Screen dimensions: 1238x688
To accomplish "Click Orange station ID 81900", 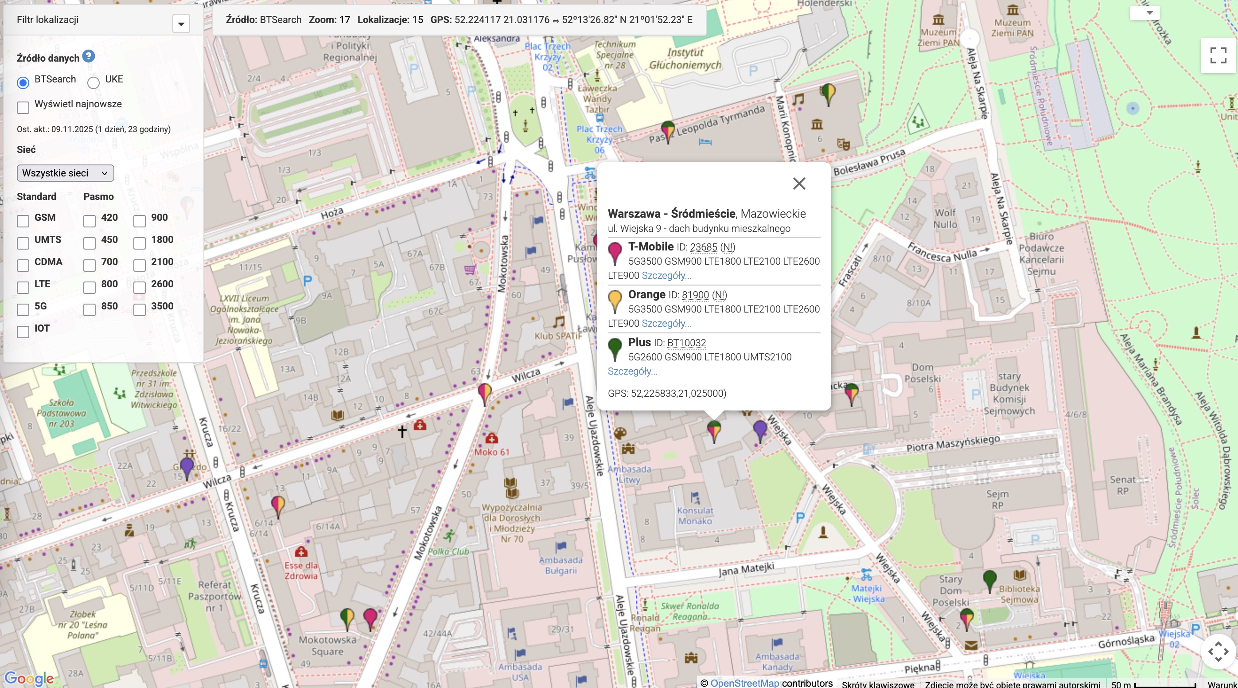I will click(x=695, y=295).
